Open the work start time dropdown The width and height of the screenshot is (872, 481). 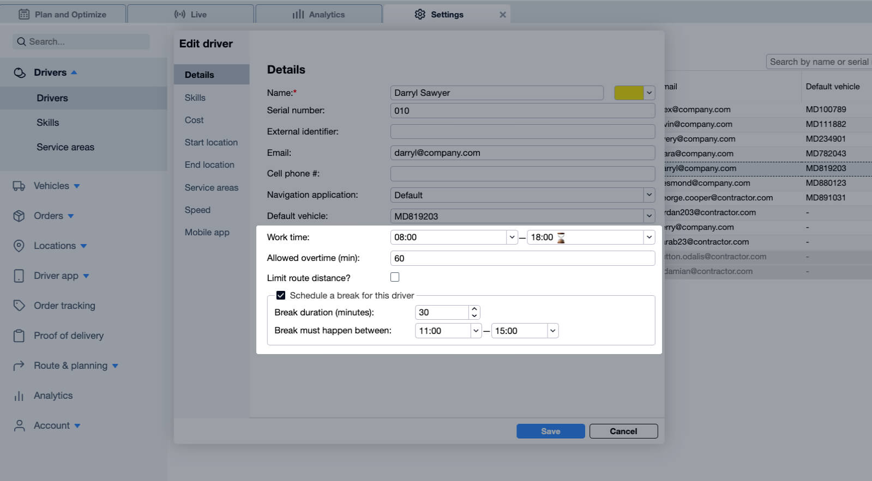(512, 238)
